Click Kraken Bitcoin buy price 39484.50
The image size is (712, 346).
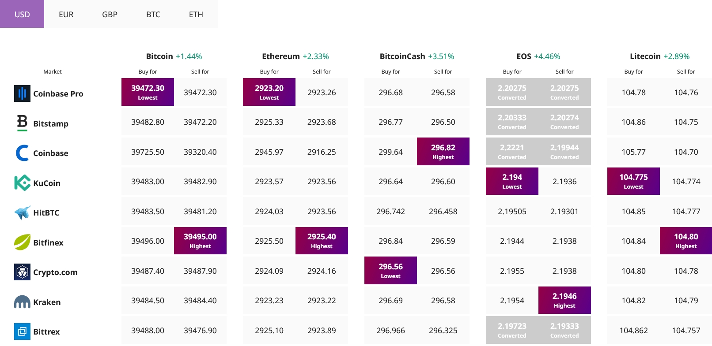[x=148, y=300]
